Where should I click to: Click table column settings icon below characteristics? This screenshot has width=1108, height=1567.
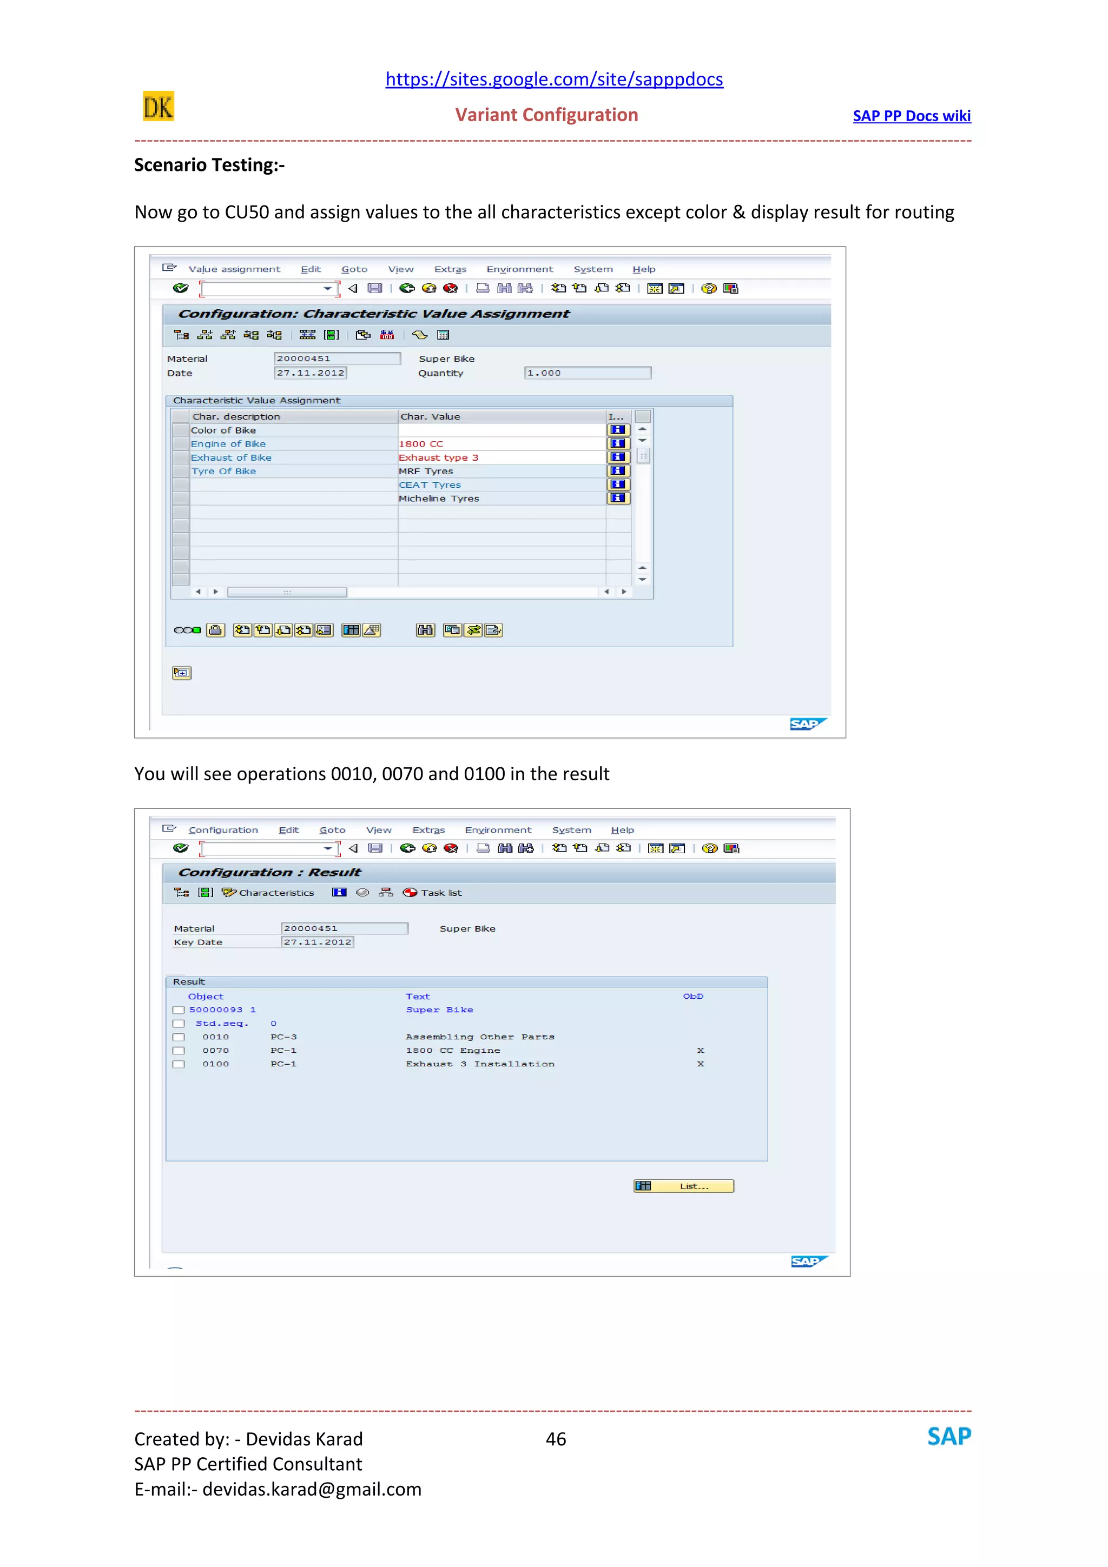coord(351,630)
